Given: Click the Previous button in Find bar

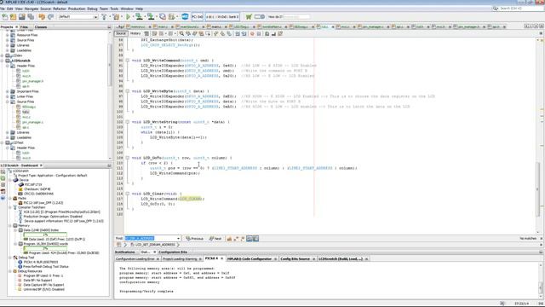Looking at the screenshot, I should [x=195, y=239].
